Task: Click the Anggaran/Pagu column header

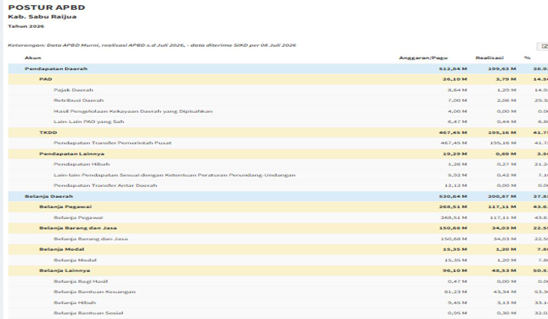Action: (x=423, y=58)
